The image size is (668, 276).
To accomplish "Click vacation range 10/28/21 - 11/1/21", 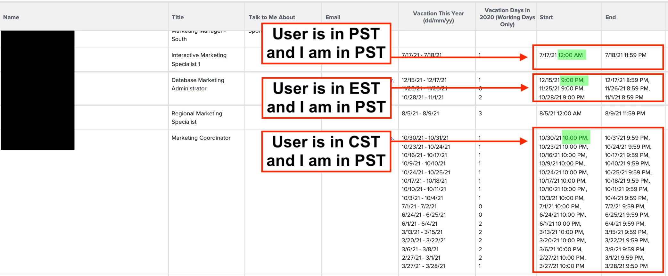I will coord(423,97).
